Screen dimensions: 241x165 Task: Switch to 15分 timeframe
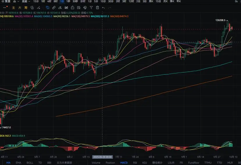pyautogui.click(x=36, y=1)
